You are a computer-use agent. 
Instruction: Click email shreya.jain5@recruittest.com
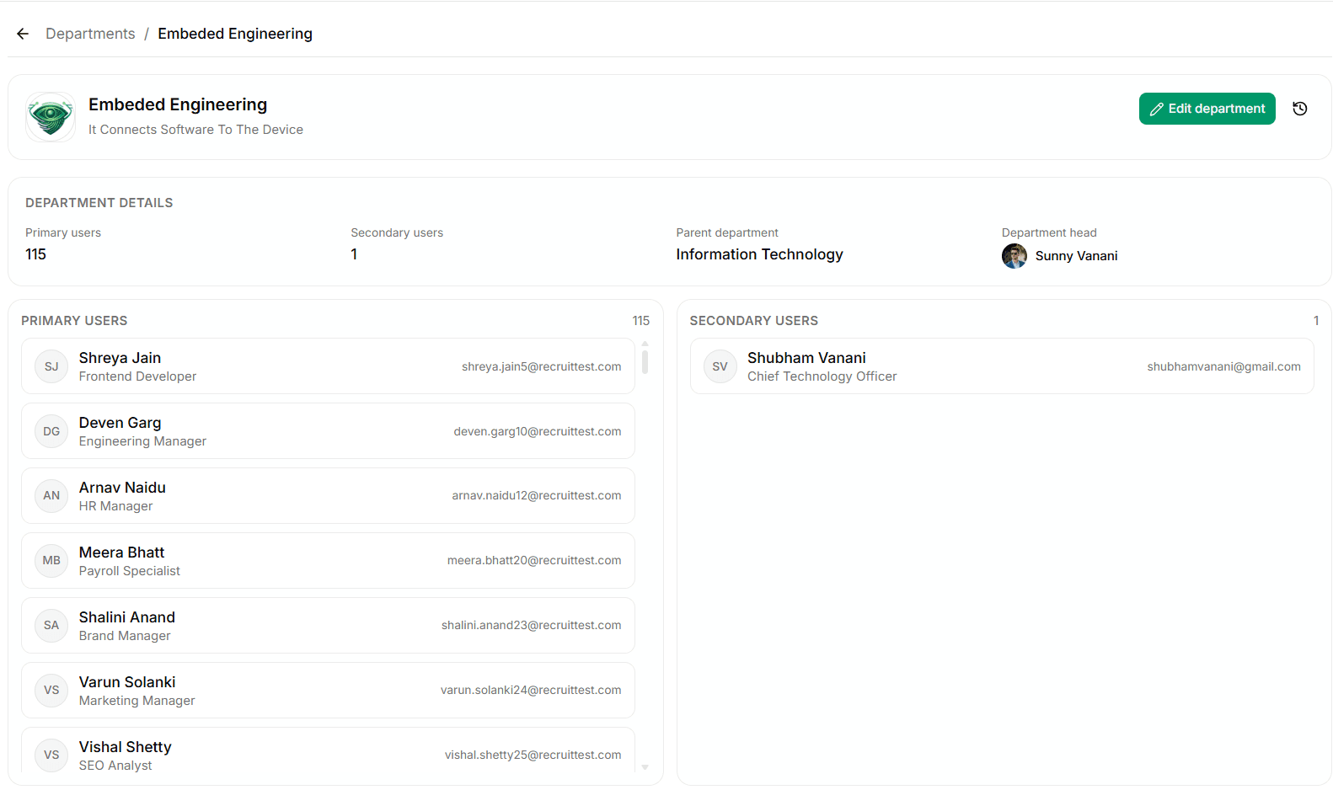coord(541,366)
